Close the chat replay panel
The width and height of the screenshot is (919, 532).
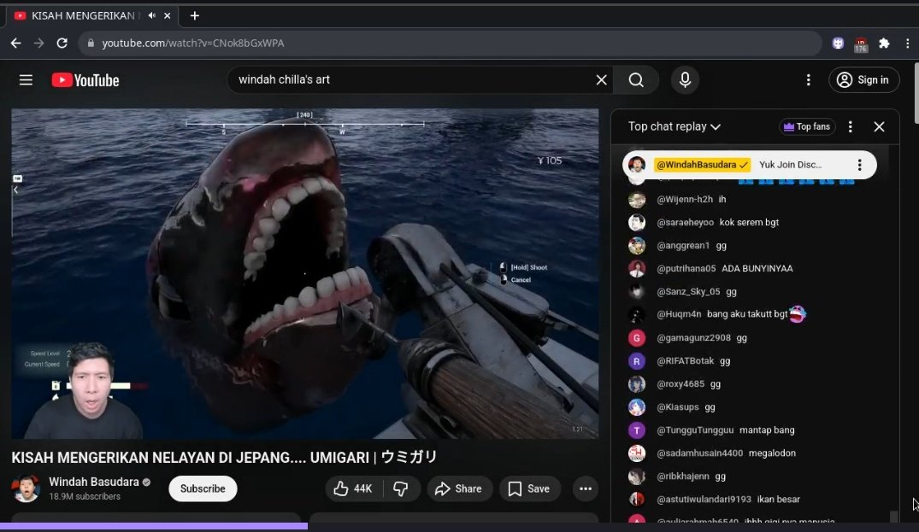pyautogui.click(x=879, y=126)
